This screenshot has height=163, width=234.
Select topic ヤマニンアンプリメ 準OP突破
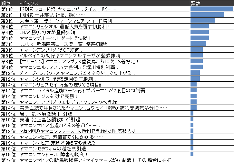51,50
